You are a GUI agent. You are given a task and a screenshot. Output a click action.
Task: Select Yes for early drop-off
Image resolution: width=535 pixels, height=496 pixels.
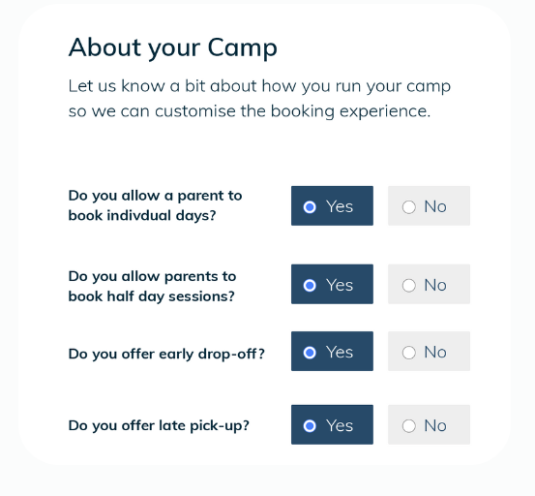pyautogui.click(x=332, y=351)
